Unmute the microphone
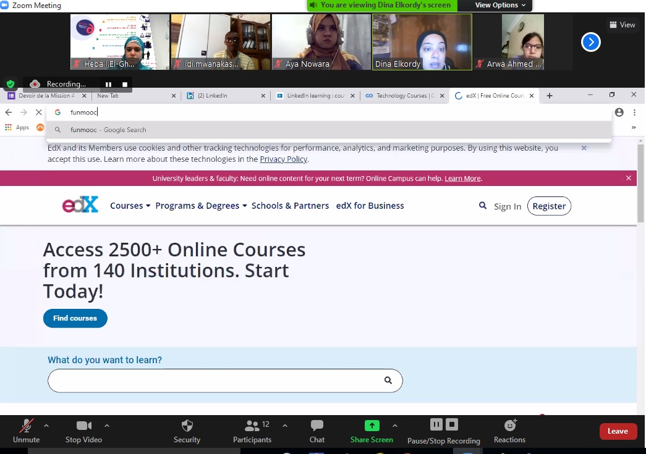Screen dimensions: 646x454 (x=26, y=426)
